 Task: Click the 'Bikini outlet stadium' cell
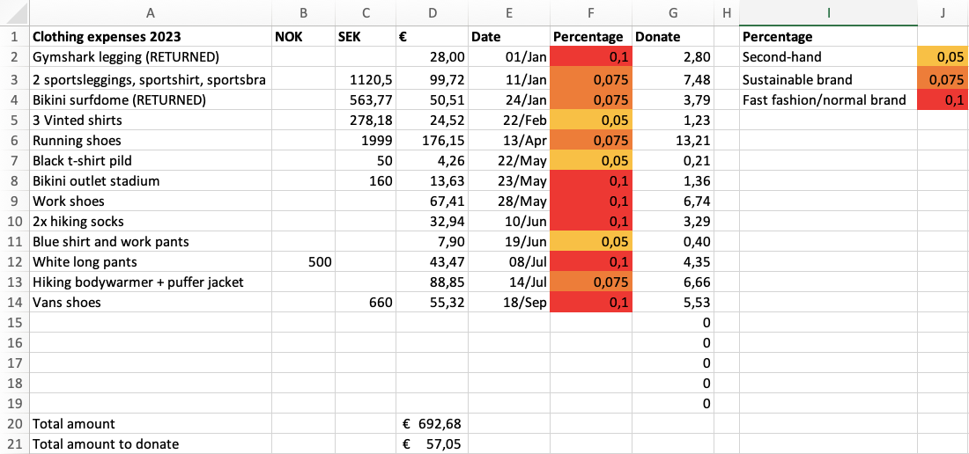[150, 181]
